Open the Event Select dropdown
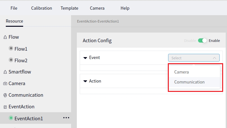The height and width of the screenshot is (128, 227). click(194, 58)
